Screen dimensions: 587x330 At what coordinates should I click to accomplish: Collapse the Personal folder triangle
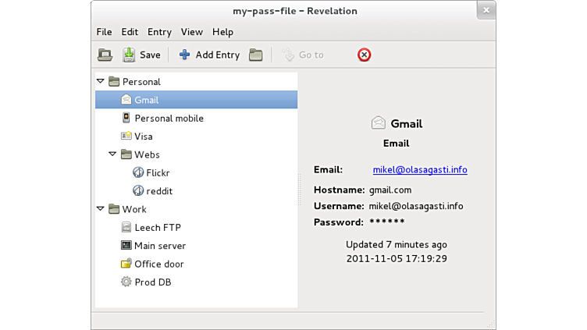pos(101,81)
